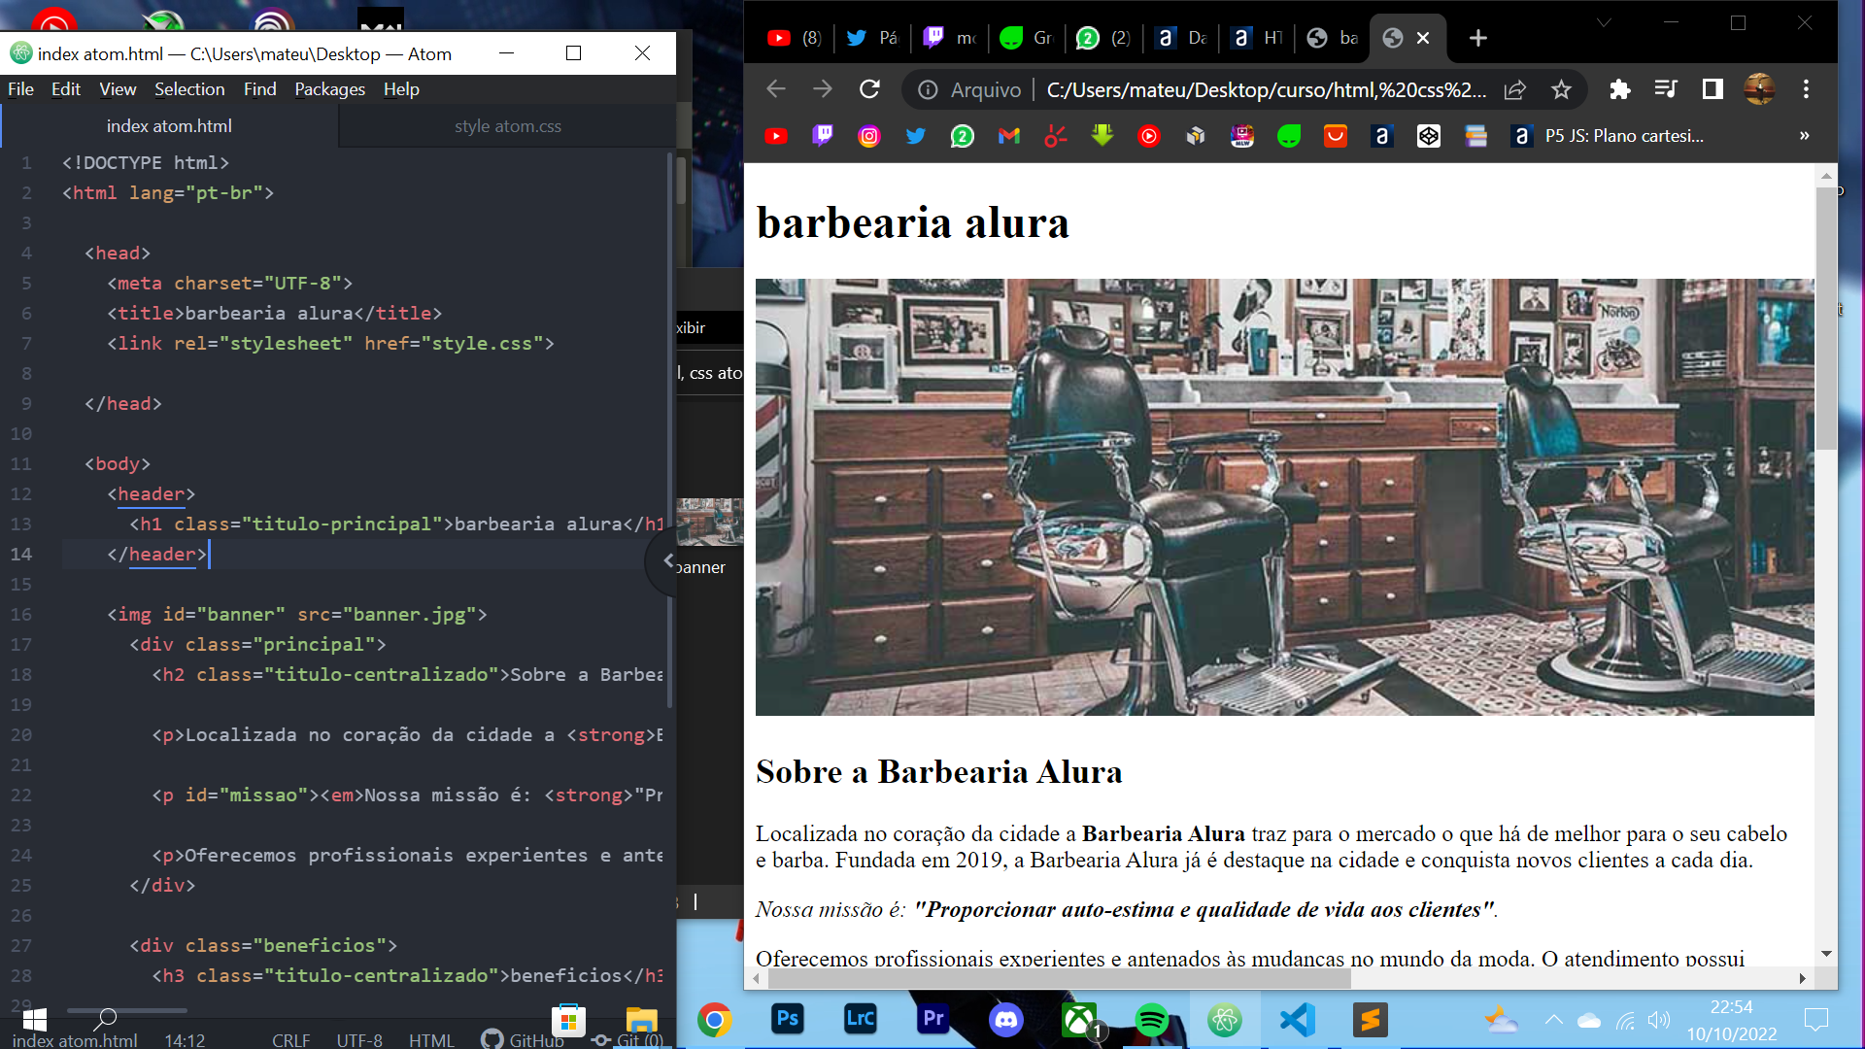Click the Chrome vertical scrollbar thumb
Screen dimensions: 1865x1049
coord(1826,319)
